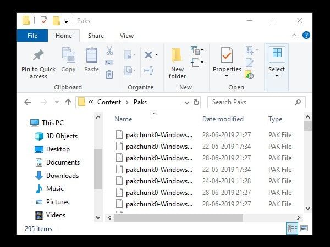Go back to previous folder

click(28, 102)
